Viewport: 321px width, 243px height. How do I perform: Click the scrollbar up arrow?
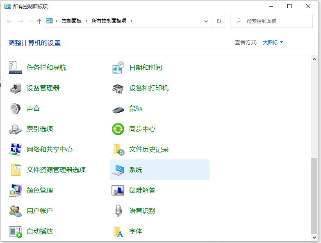[x=314, y=59]
